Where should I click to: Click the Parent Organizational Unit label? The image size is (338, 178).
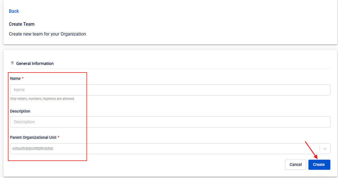click(33, 137)
